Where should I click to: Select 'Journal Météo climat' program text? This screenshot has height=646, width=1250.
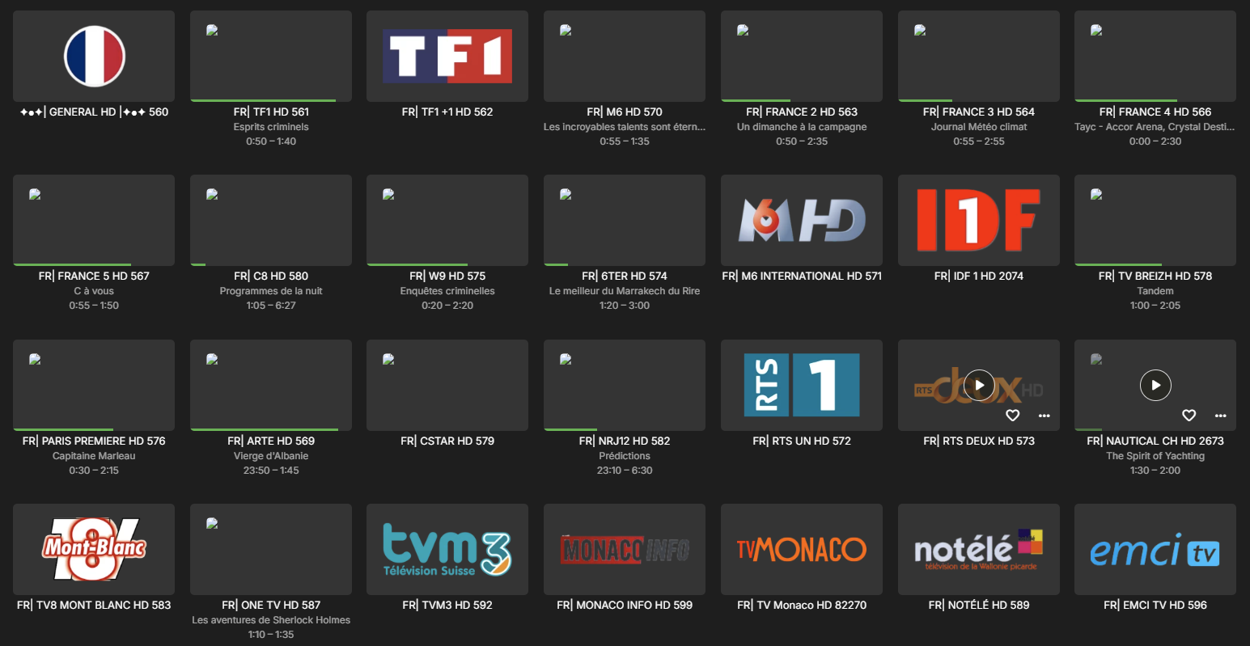(979, 127)
